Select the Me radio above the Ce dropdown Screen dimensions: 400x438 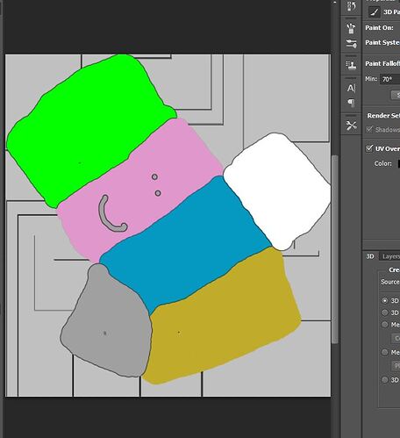click(385, 324)
